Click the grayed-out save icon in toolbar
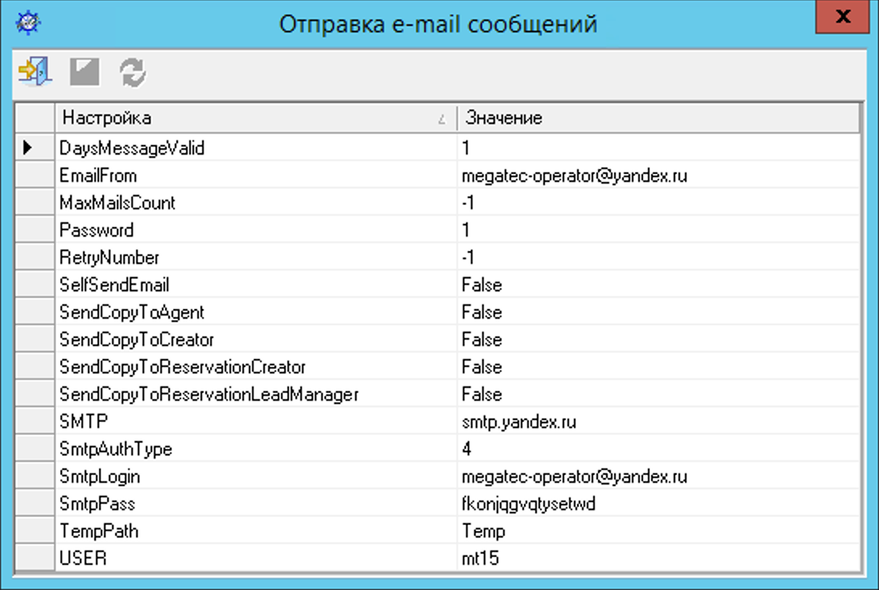The width and height of the screenshot is (879, 590). coord(85,72)
